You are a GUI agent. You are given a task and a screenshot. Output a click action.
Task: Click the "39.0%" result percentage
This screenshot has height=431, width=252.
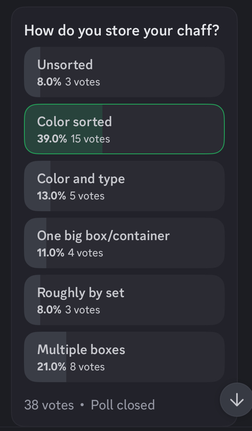pos(52,139)
